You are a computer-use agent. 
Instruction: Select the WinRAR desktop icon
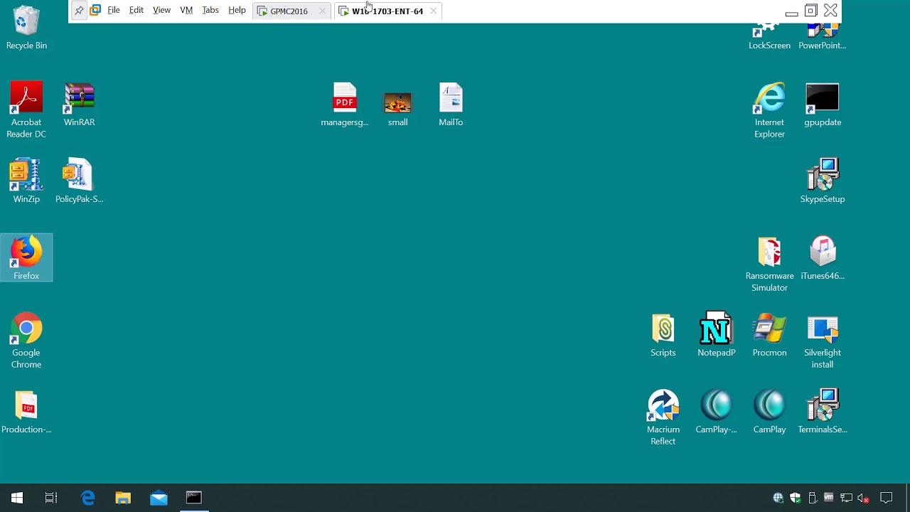coord(79,105)
